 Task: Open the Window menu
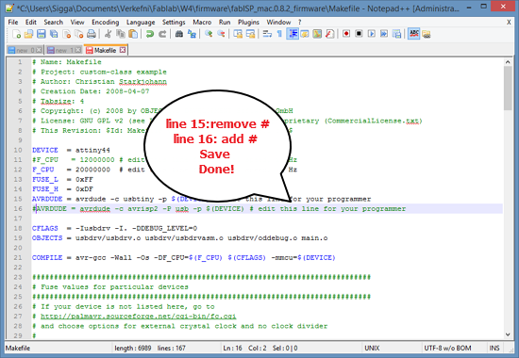[278, 23]
